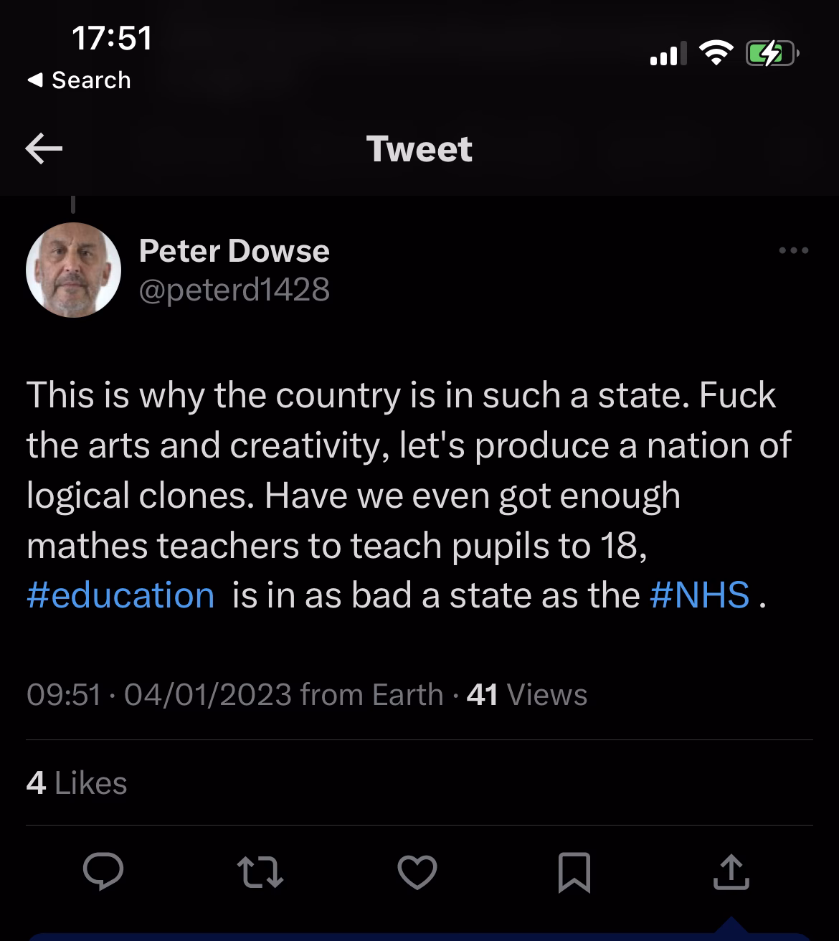This screenshot has height=941, width=839.
Task: Tap the 41 Views count
Action: tap(526, 694)
